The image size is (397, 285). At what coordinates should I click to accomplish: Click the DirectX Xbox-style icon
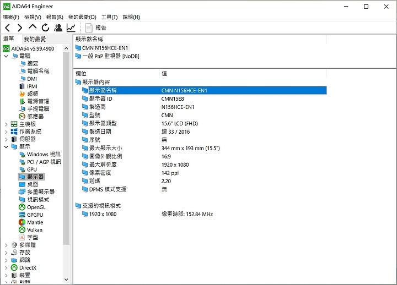click(14, 267)
